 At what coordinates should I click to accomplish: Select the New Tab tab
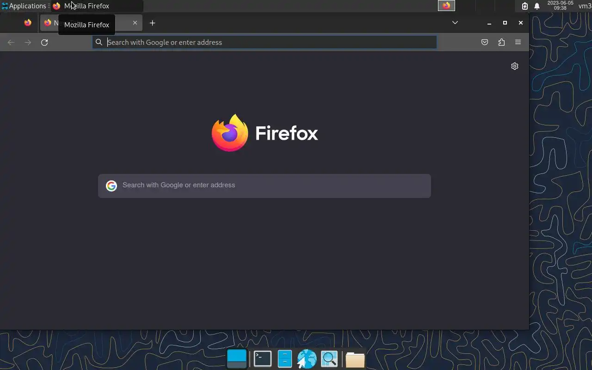(91, 23)
